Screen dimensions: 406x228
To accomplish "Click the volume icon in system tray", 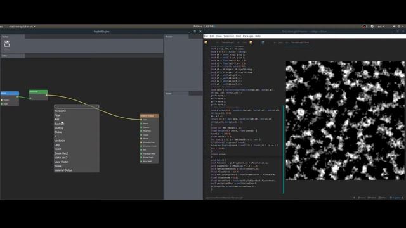I will pyautogui.click(x=394, y=27).
